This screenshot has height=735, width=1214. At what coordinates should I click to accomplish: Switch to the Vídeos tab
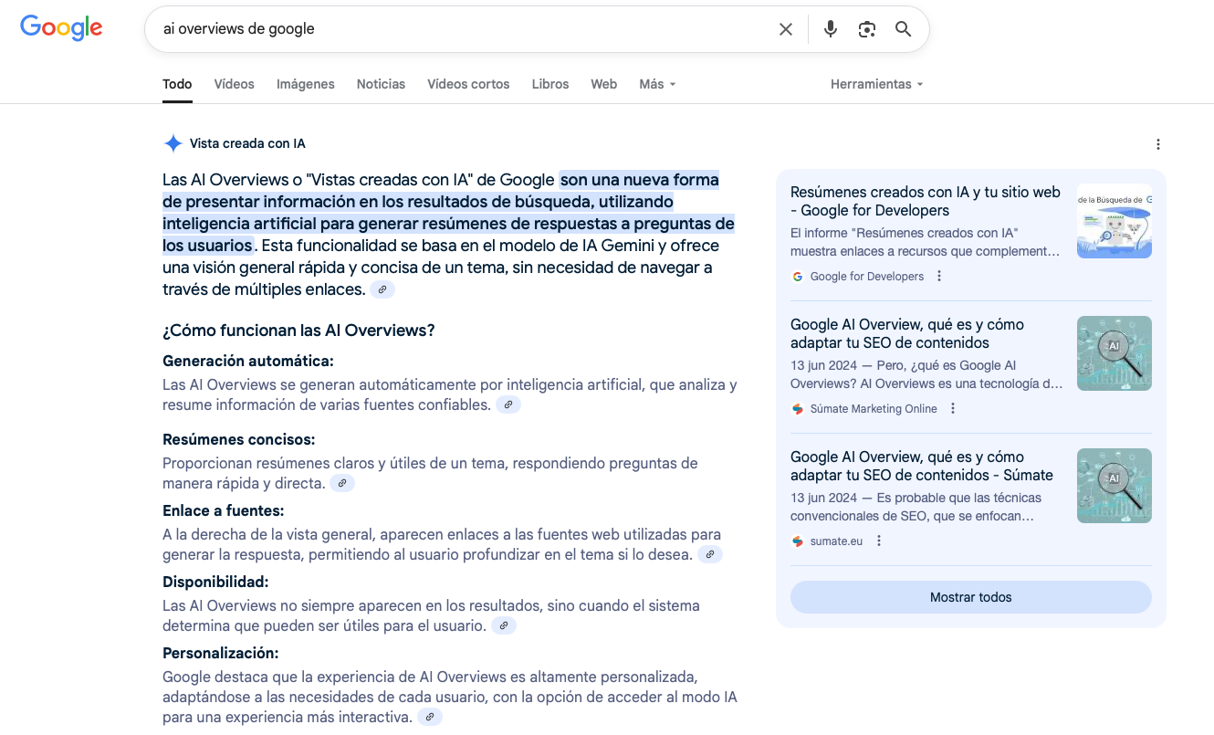(235, 84)
